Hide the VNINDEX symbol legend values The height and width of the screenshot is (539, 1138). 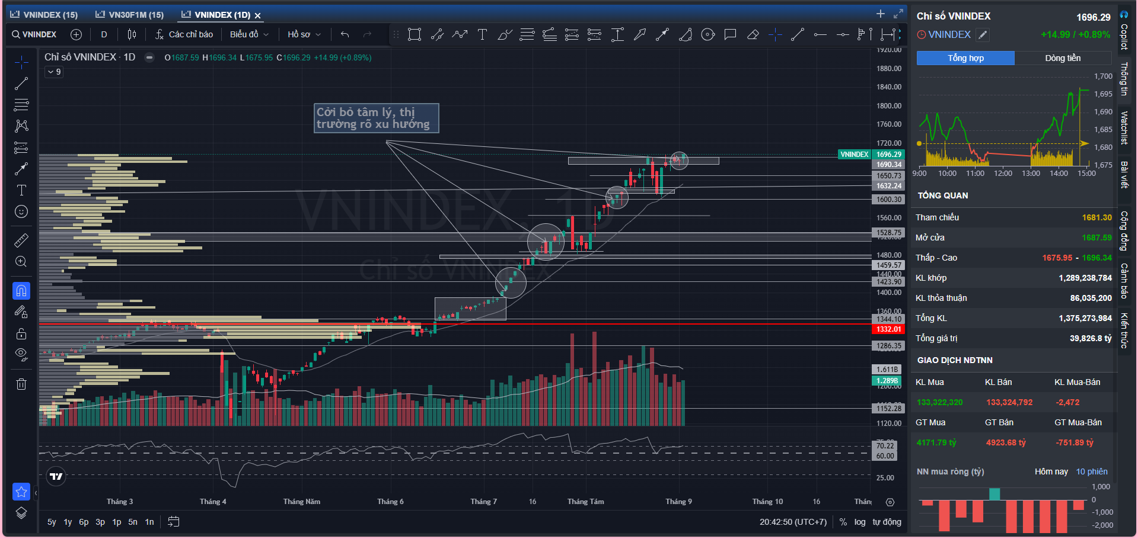tap(150, 57)
